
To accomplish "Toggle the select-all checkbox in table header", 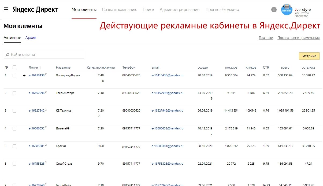I will [x=14, y=67].
